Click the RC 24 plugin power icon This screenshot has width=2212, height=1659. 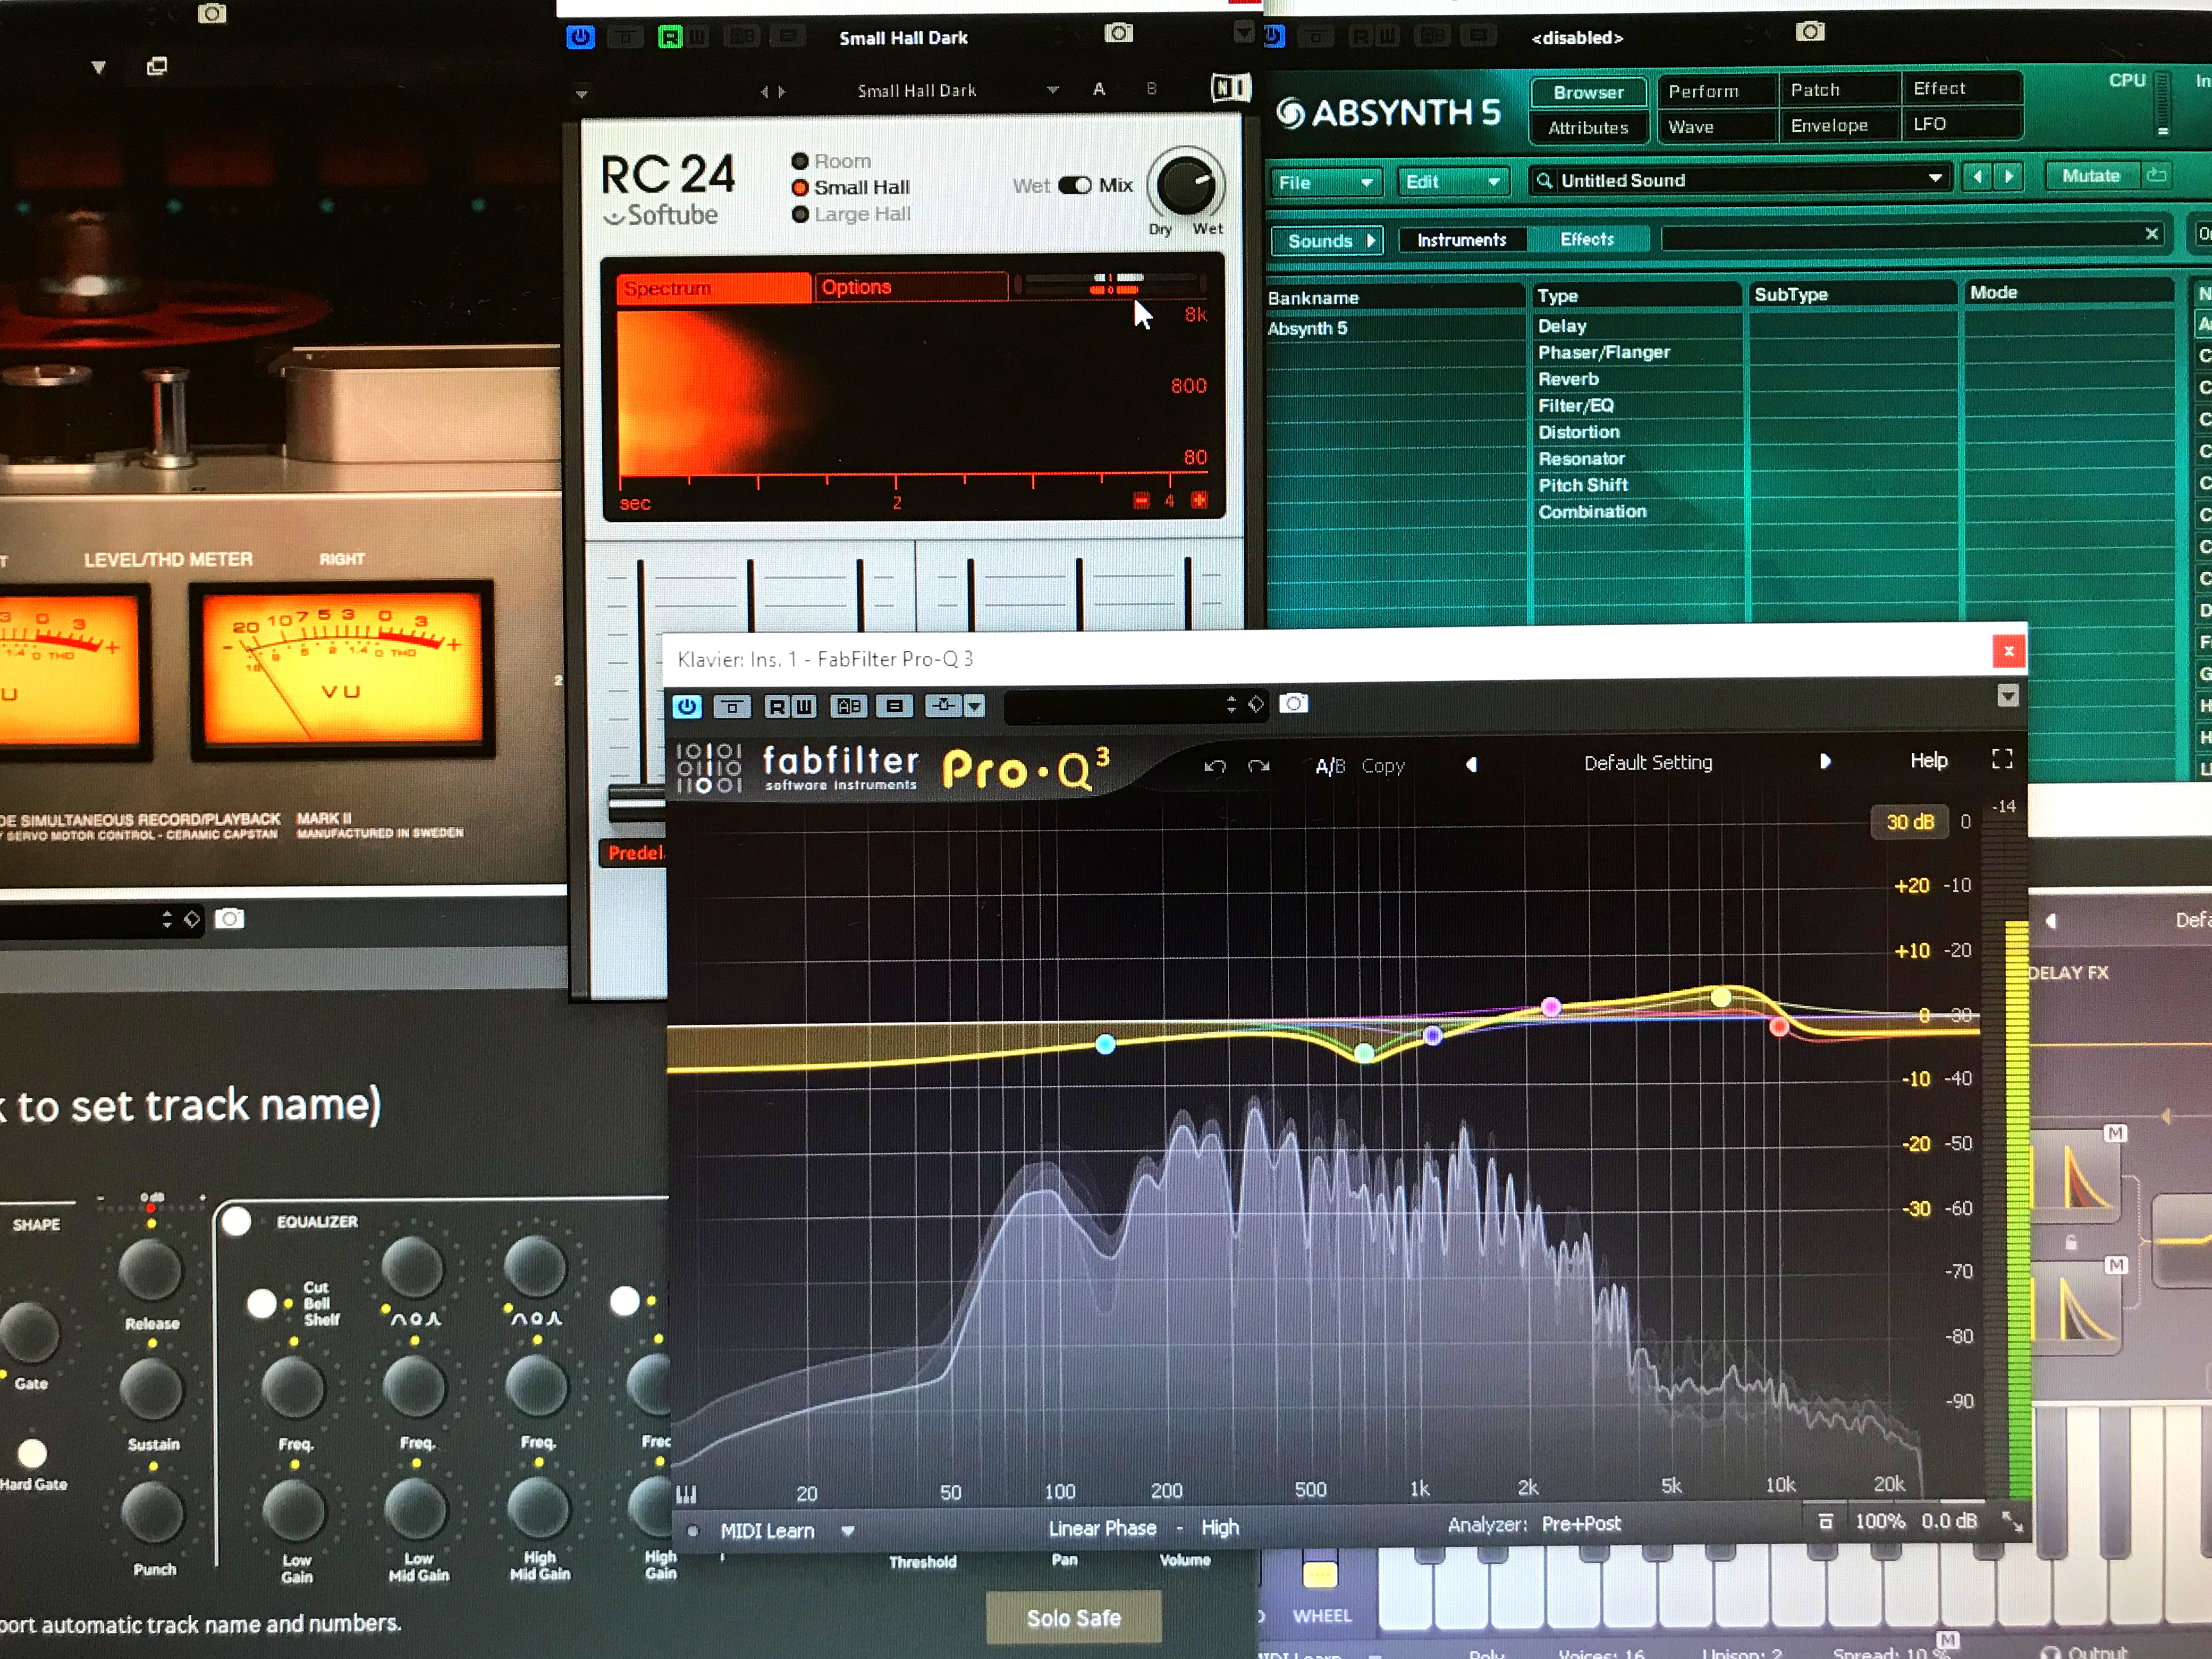pyautogui.click(x=580, y=38)
